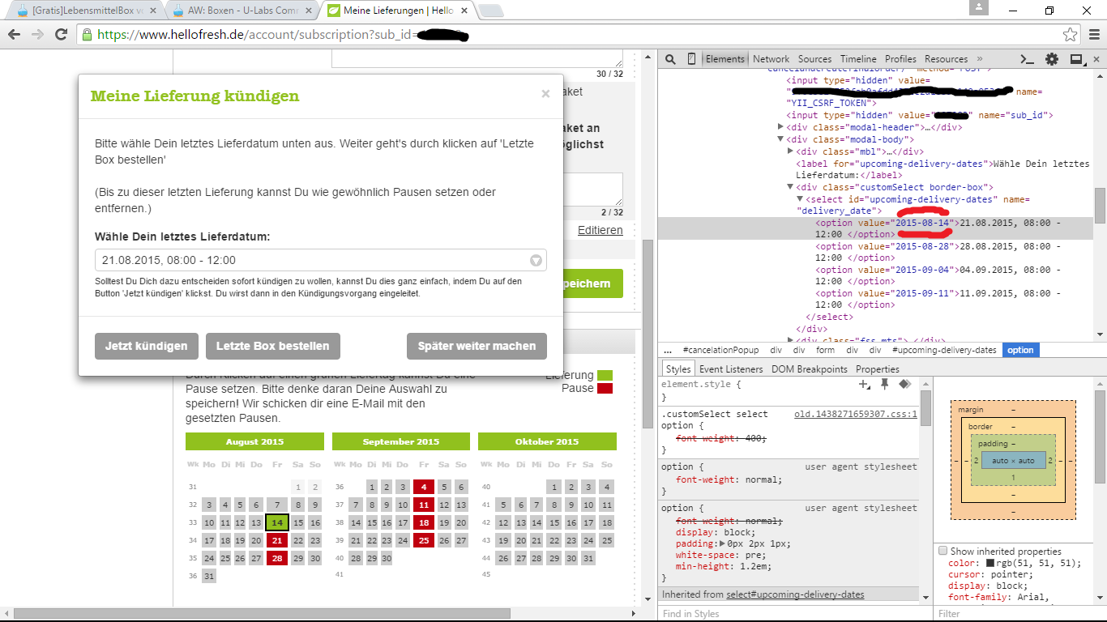Enable Show inherited properties checkbox
The width and height of the screenshot is (1107, 622).
tap(943, 551)
